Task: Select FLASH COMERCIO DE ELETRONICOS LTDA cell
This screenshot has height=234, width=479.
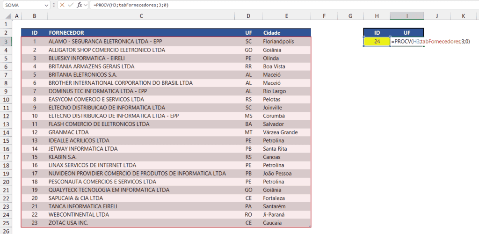Action: [x=141, y=124]
